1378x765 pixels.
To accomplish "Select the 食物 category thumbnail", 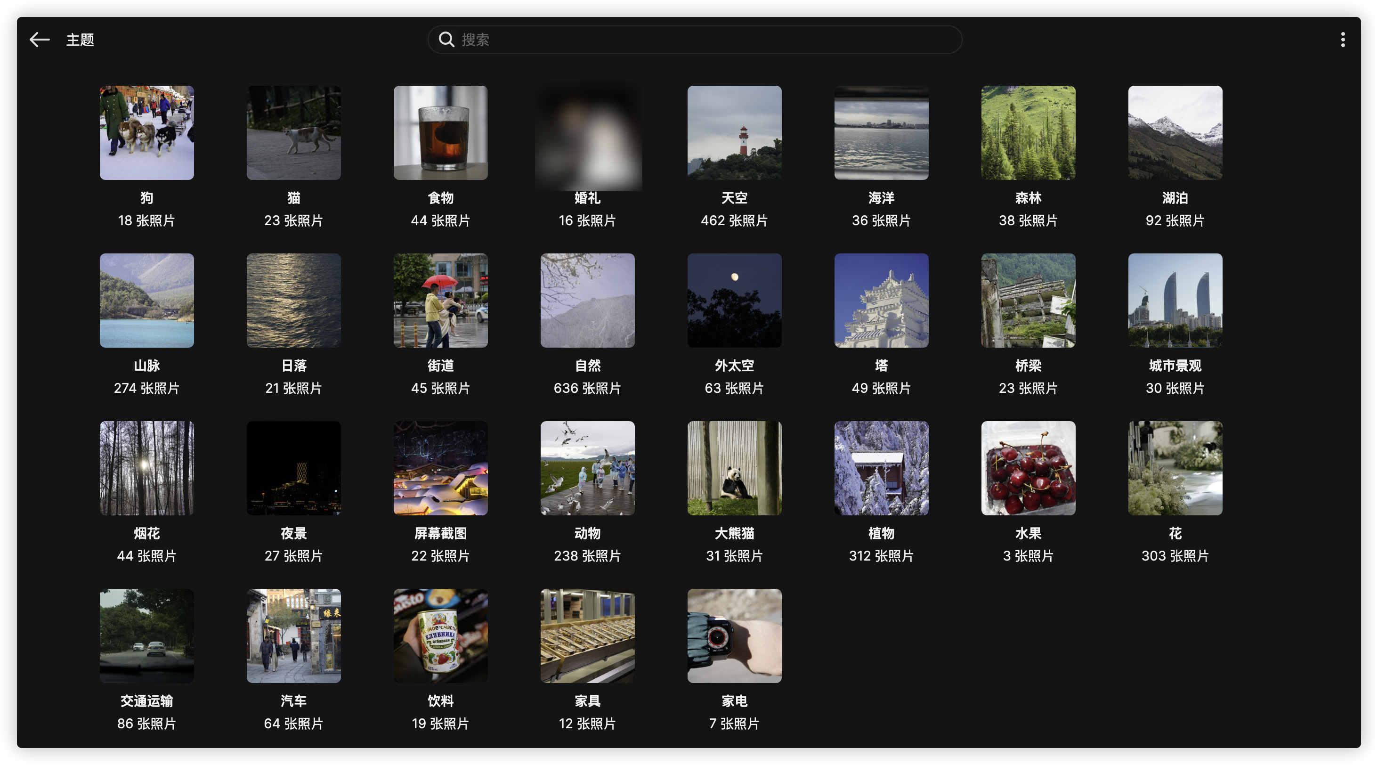I will (x=440, y=133).
